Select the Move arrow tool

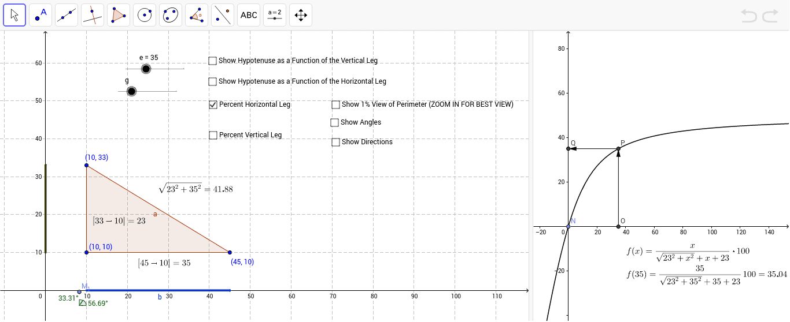tap(14, 15)
